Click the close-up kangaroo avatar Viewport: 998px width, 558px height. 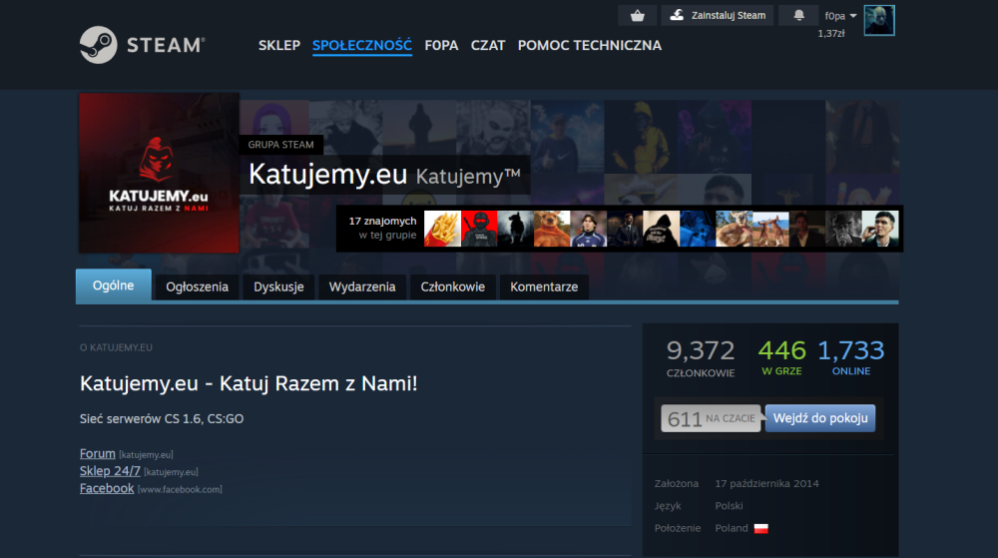point(735,229)
